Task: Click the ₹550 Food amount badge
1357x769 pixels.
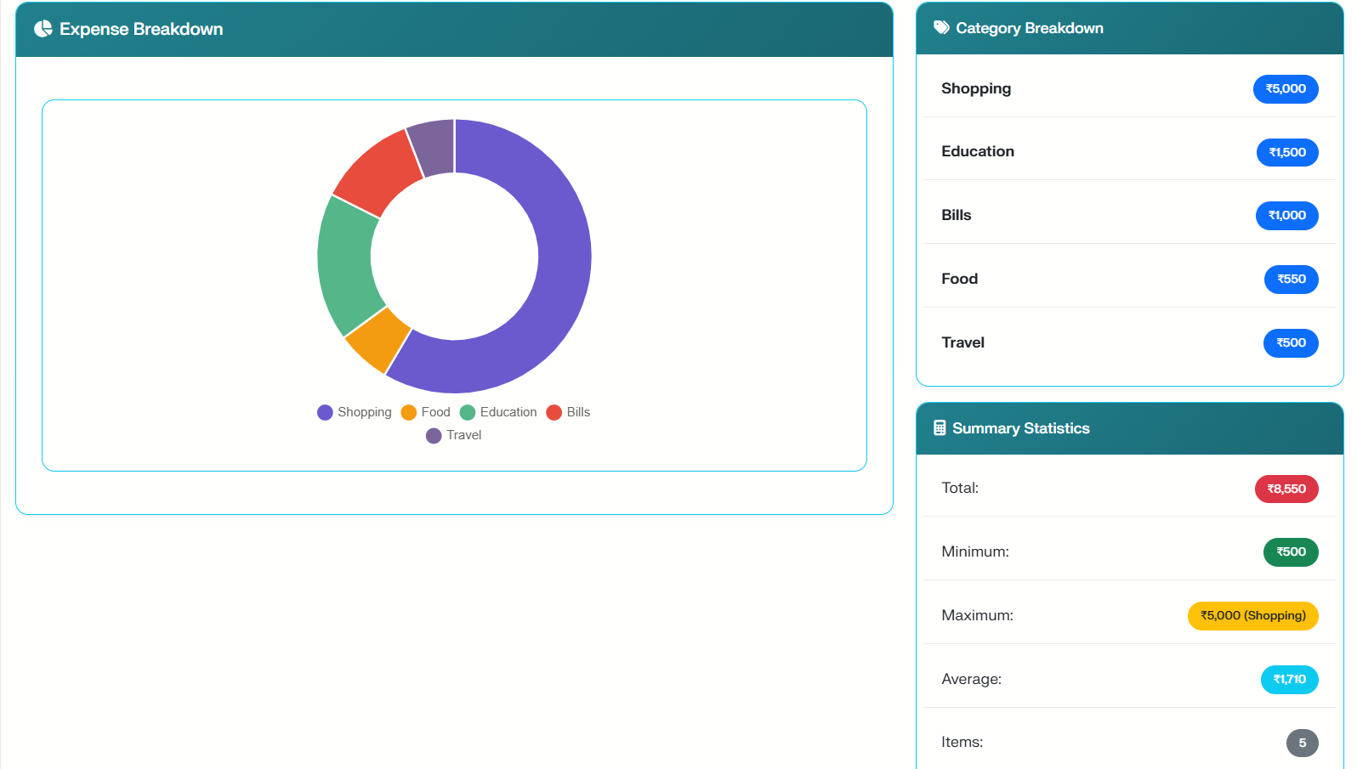Action: pos(1291,280)
